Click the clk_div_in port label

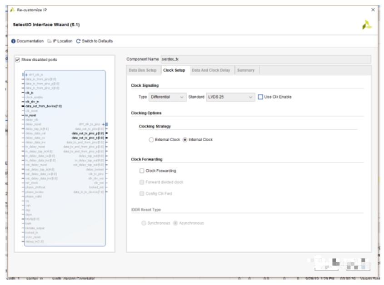[32, 102]
